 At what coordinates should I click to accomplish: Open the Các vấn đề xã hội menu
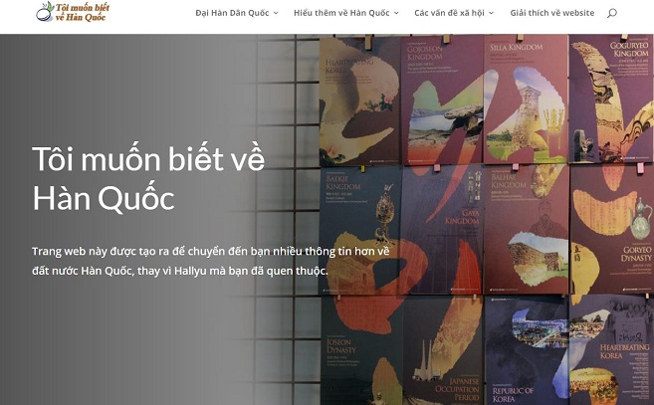(x=449, y=13)
